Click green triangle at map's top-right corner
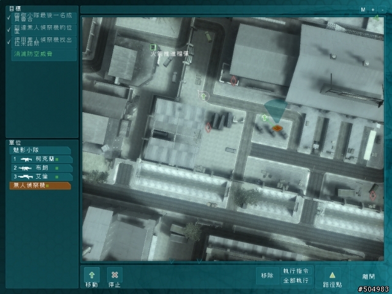 376,18
